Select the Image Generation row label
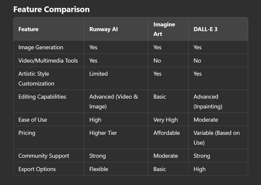This screenshot has height=185, width=261. (41, 47)
